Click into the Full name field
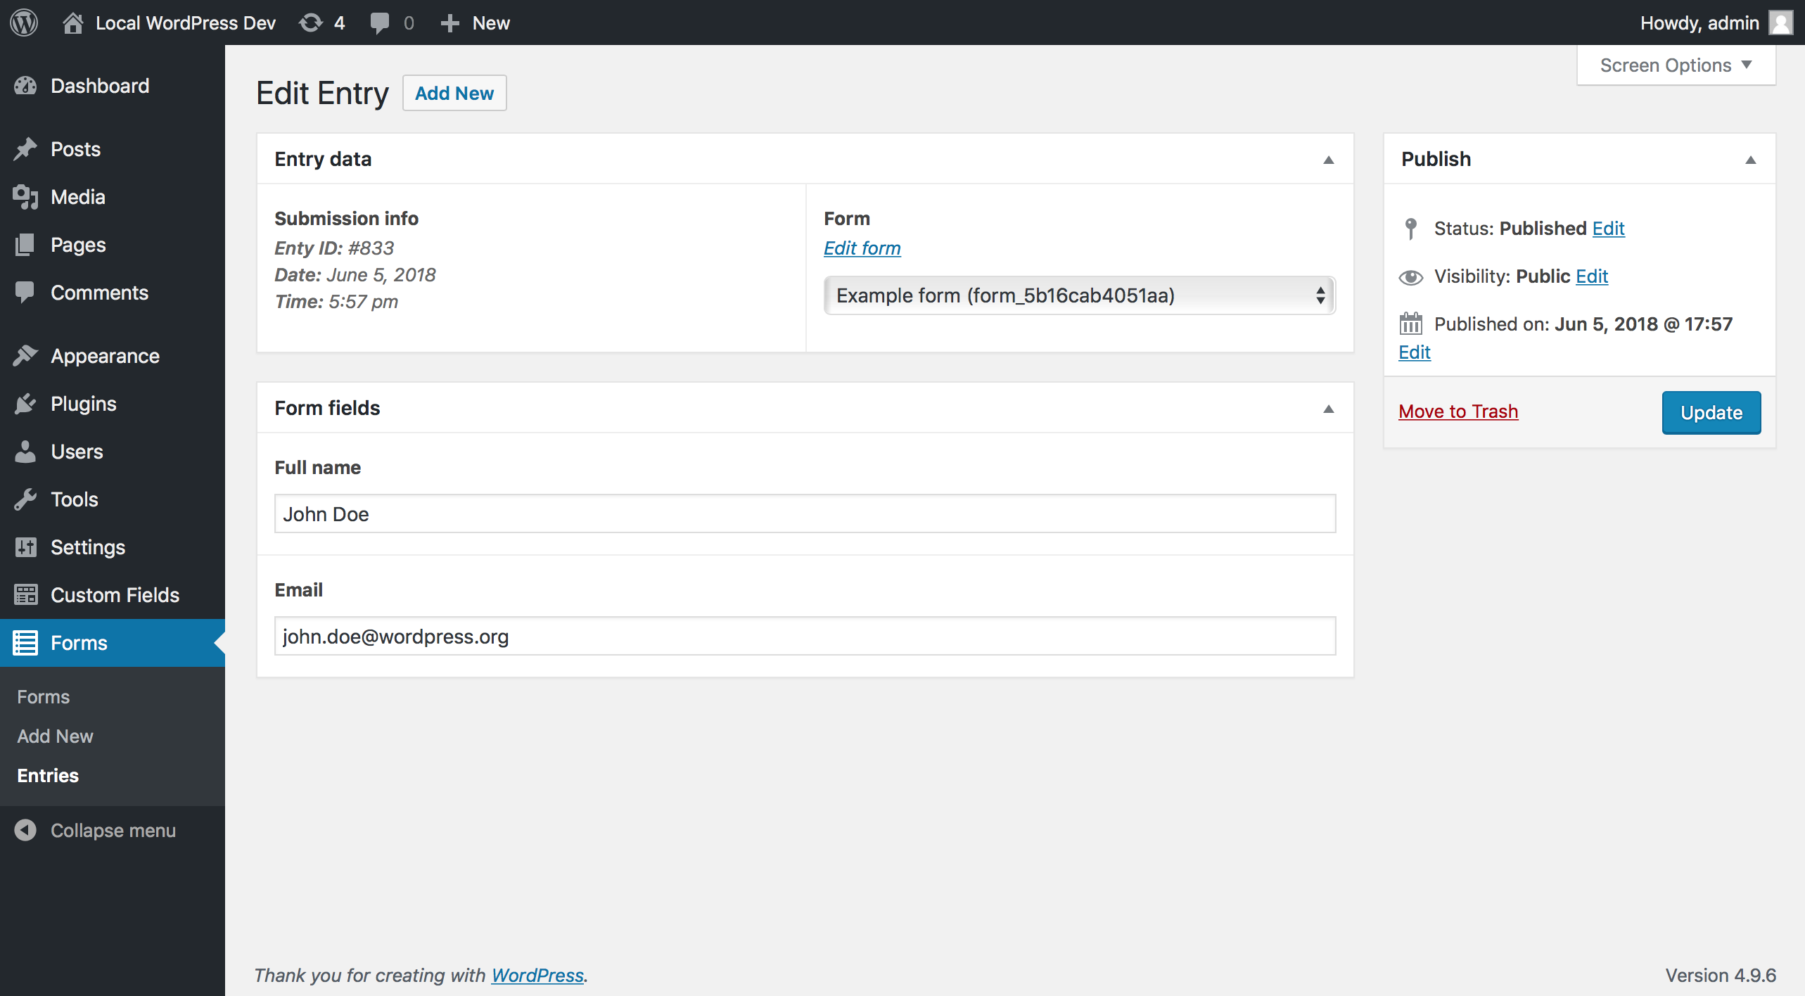Viewport: 1805px width, 996px height. pyautogui.click(x=805, y=514)
